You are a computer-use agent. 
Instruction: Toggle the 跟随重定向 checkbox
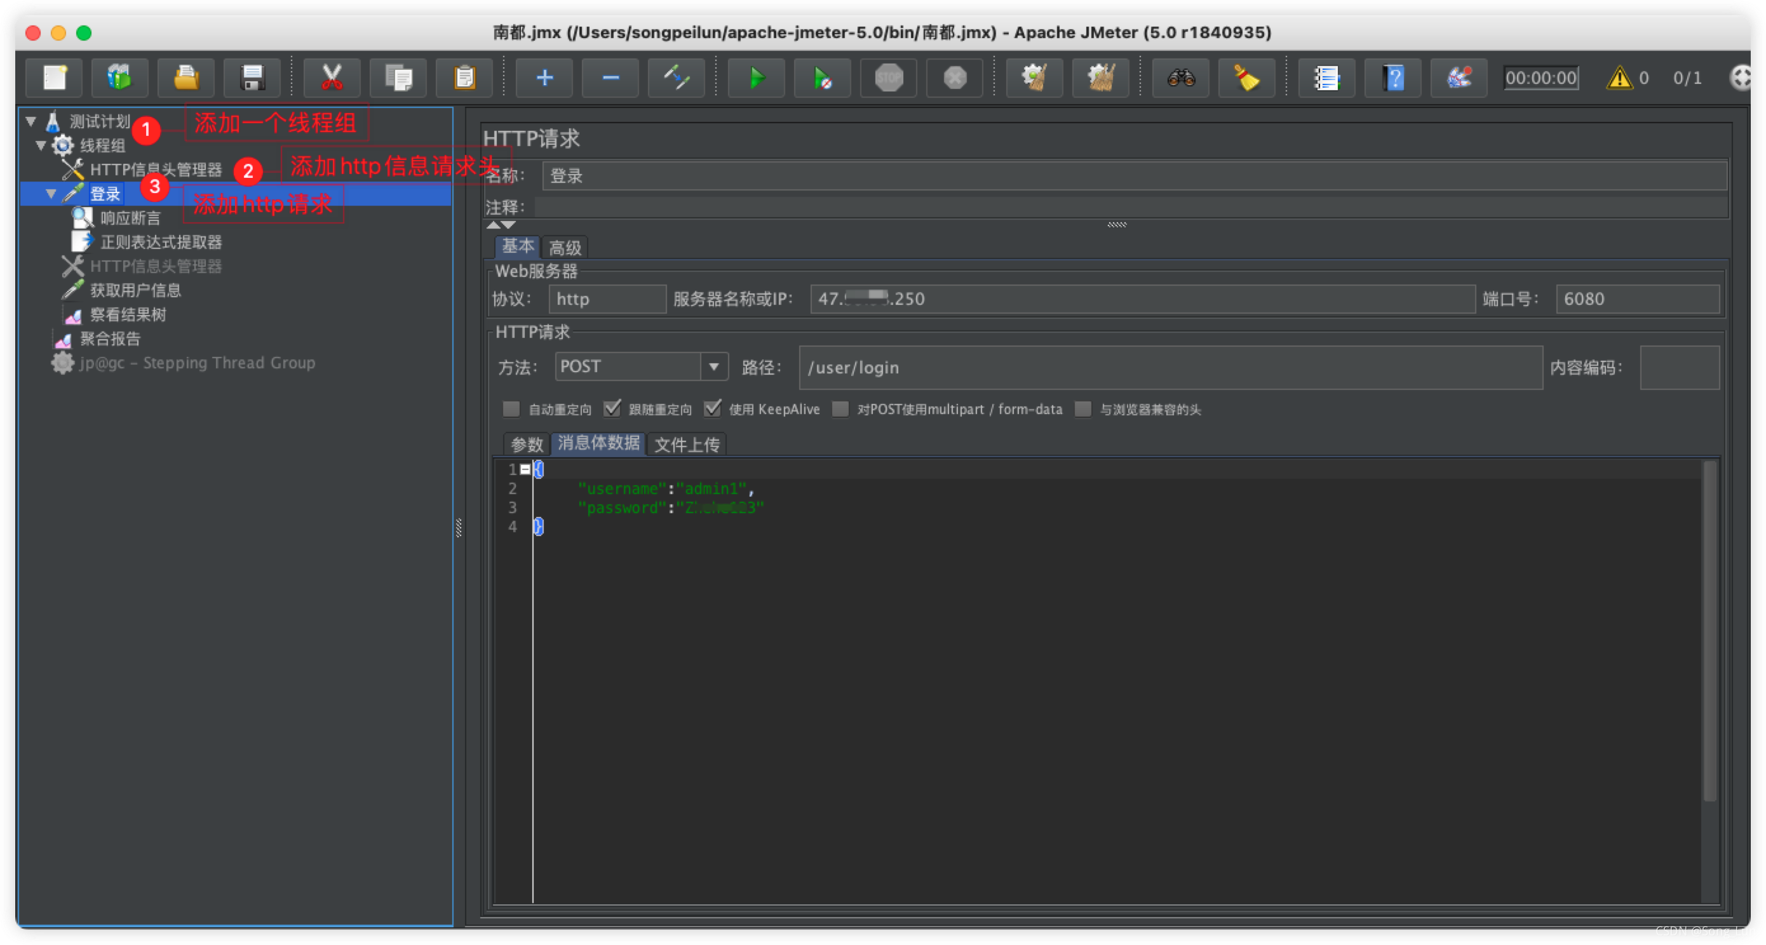(612, 409)
